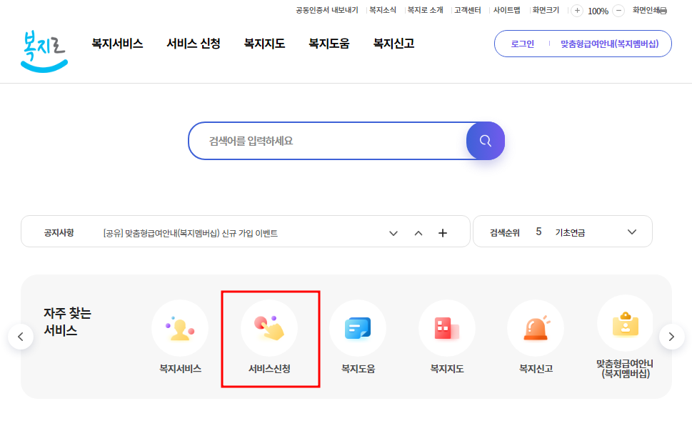Click the magnifier search button
Screen dimensions: 692x421
[x=486, y=141]
